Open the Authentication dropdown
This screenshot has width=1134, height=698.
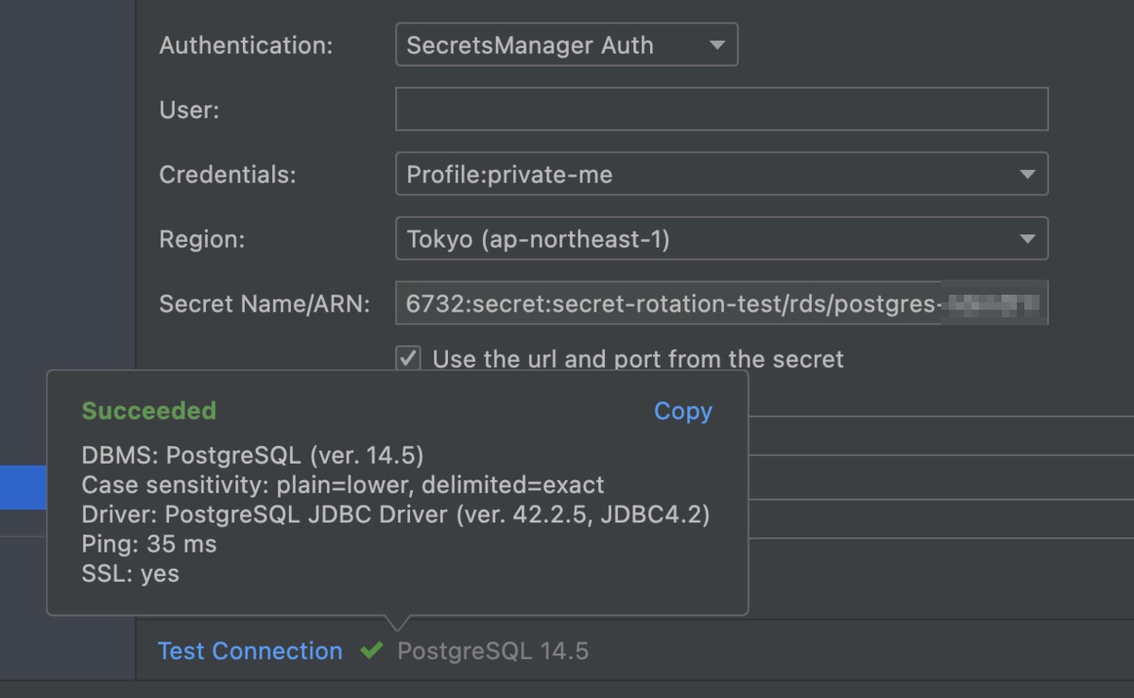[x=565, y=45]
